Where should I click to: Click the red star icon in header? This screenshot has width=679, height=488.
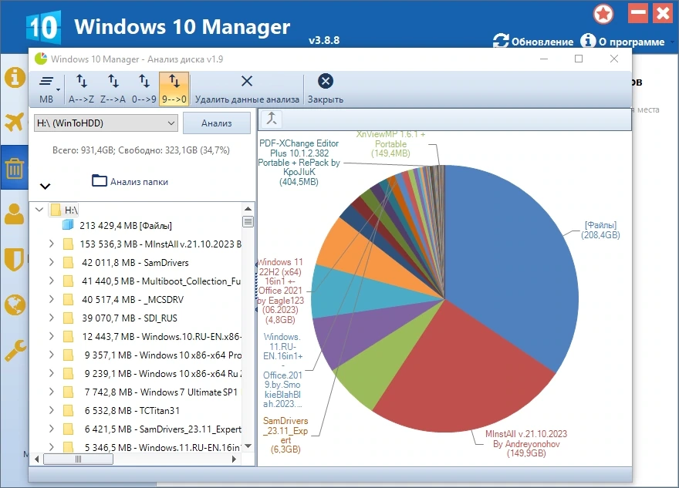coord(603,14)
